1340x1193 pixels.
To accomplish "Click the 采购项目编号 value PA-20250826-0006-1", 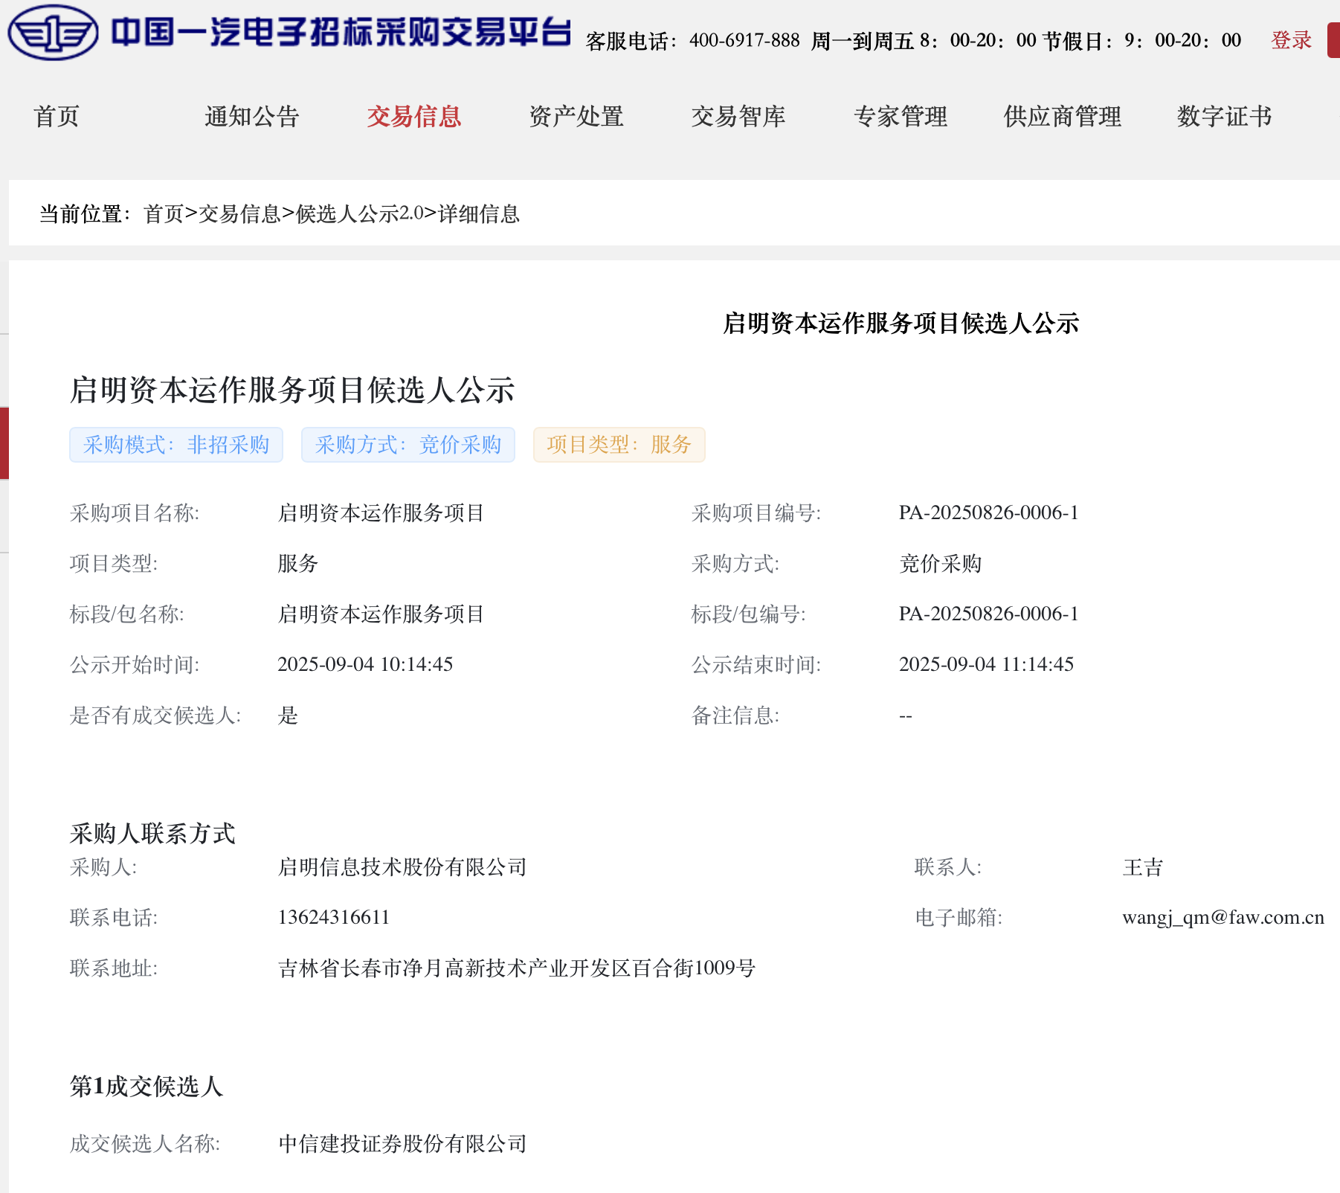I will (989, 513).
